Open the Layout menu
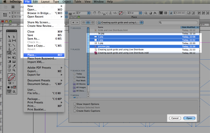The image size is (210, 133). click(45, 2)
